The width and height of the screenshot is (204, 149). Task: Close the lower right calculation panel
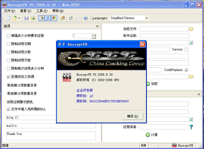199,94
